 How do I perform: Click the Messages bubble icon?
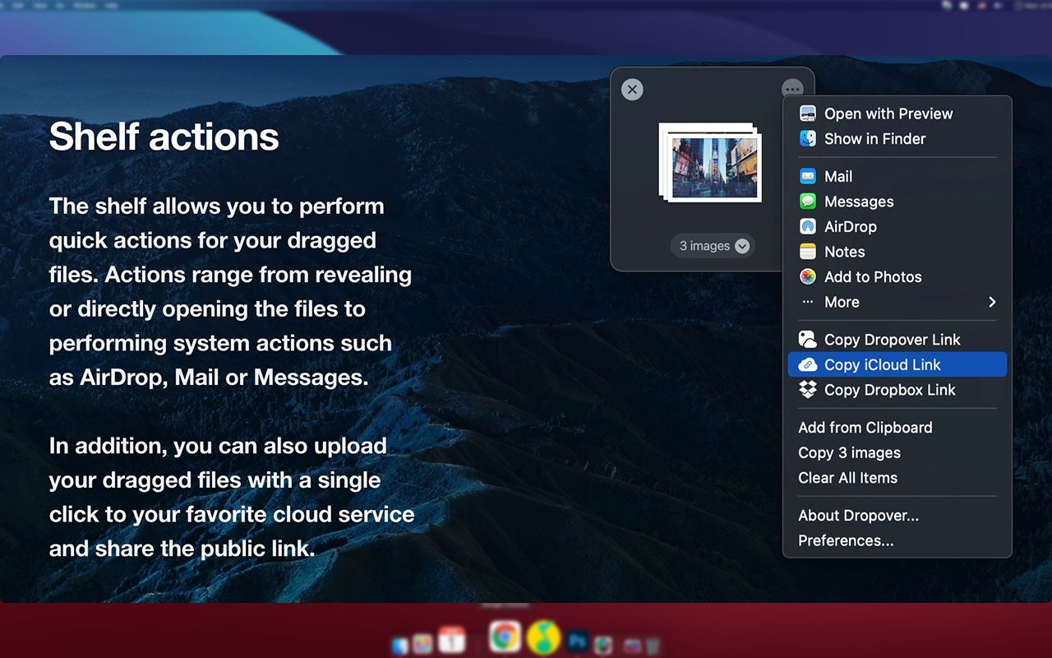(x=808, y=202)
